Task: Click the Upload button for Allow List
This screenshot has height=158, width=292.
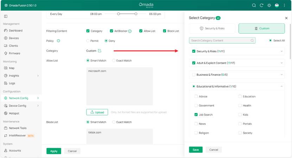Action: (97, 112)
